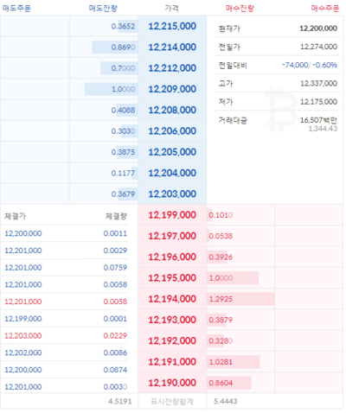Click the 체결가 header label

coord(16,216)
